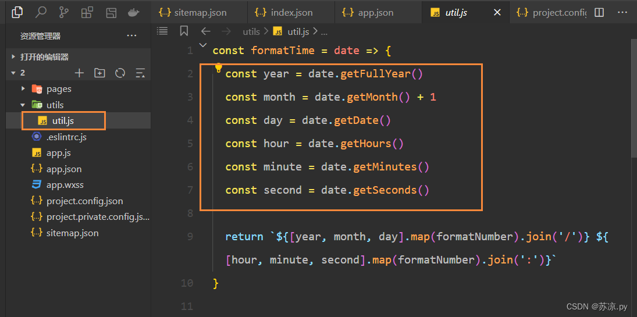Fold the formatTime function at line 1
The width and height of the screenshot is (637, 317).
[x=202, y=45]
